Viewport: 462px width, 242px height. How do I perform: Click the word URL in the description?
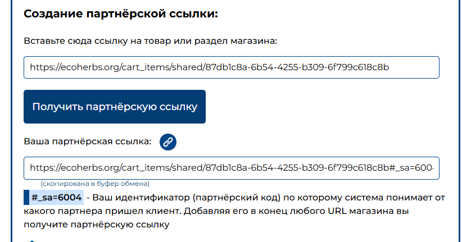point(337,211)
